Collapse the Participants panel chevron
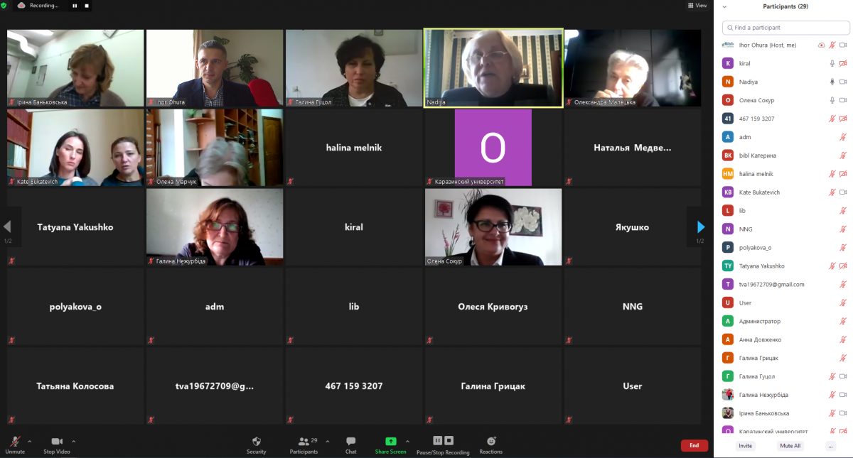This screenshot has width=853, height=458. coord(724,6)
